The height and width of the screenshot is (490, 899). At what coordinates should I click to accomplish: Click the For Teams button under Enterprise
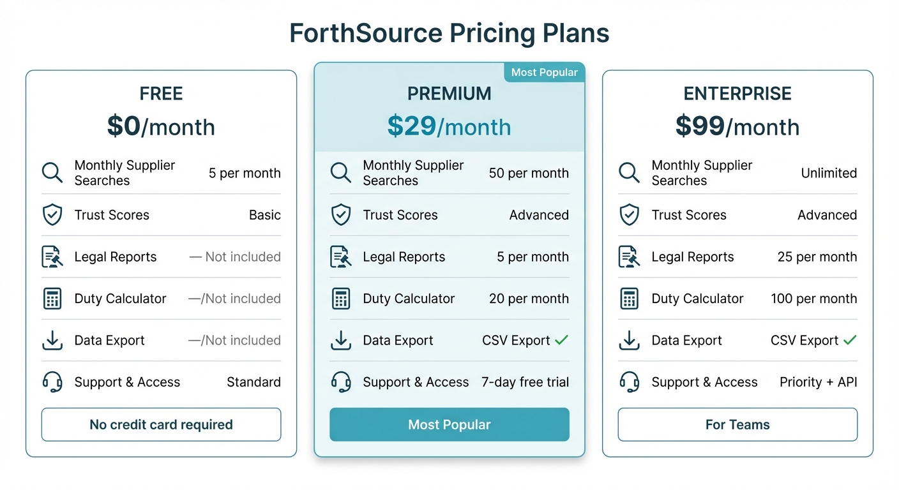tap(737, 424)
